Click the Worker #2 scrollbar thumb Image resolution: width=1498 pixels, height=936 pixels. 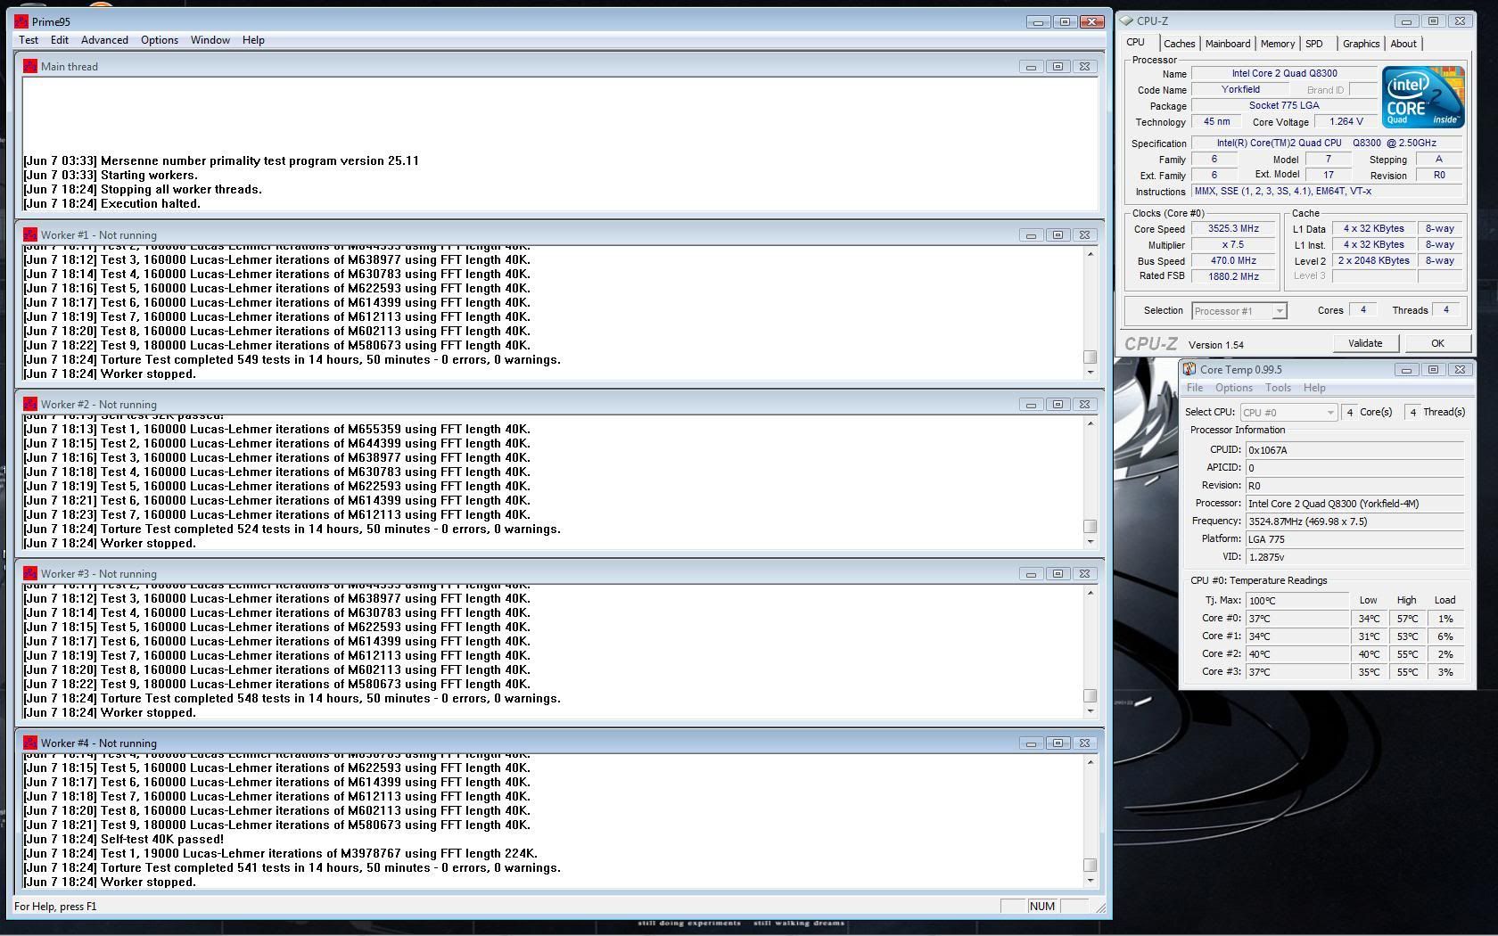(x=1090, y=527)
